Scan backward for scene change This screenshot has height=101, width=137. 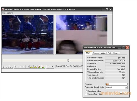coord(39,67)
